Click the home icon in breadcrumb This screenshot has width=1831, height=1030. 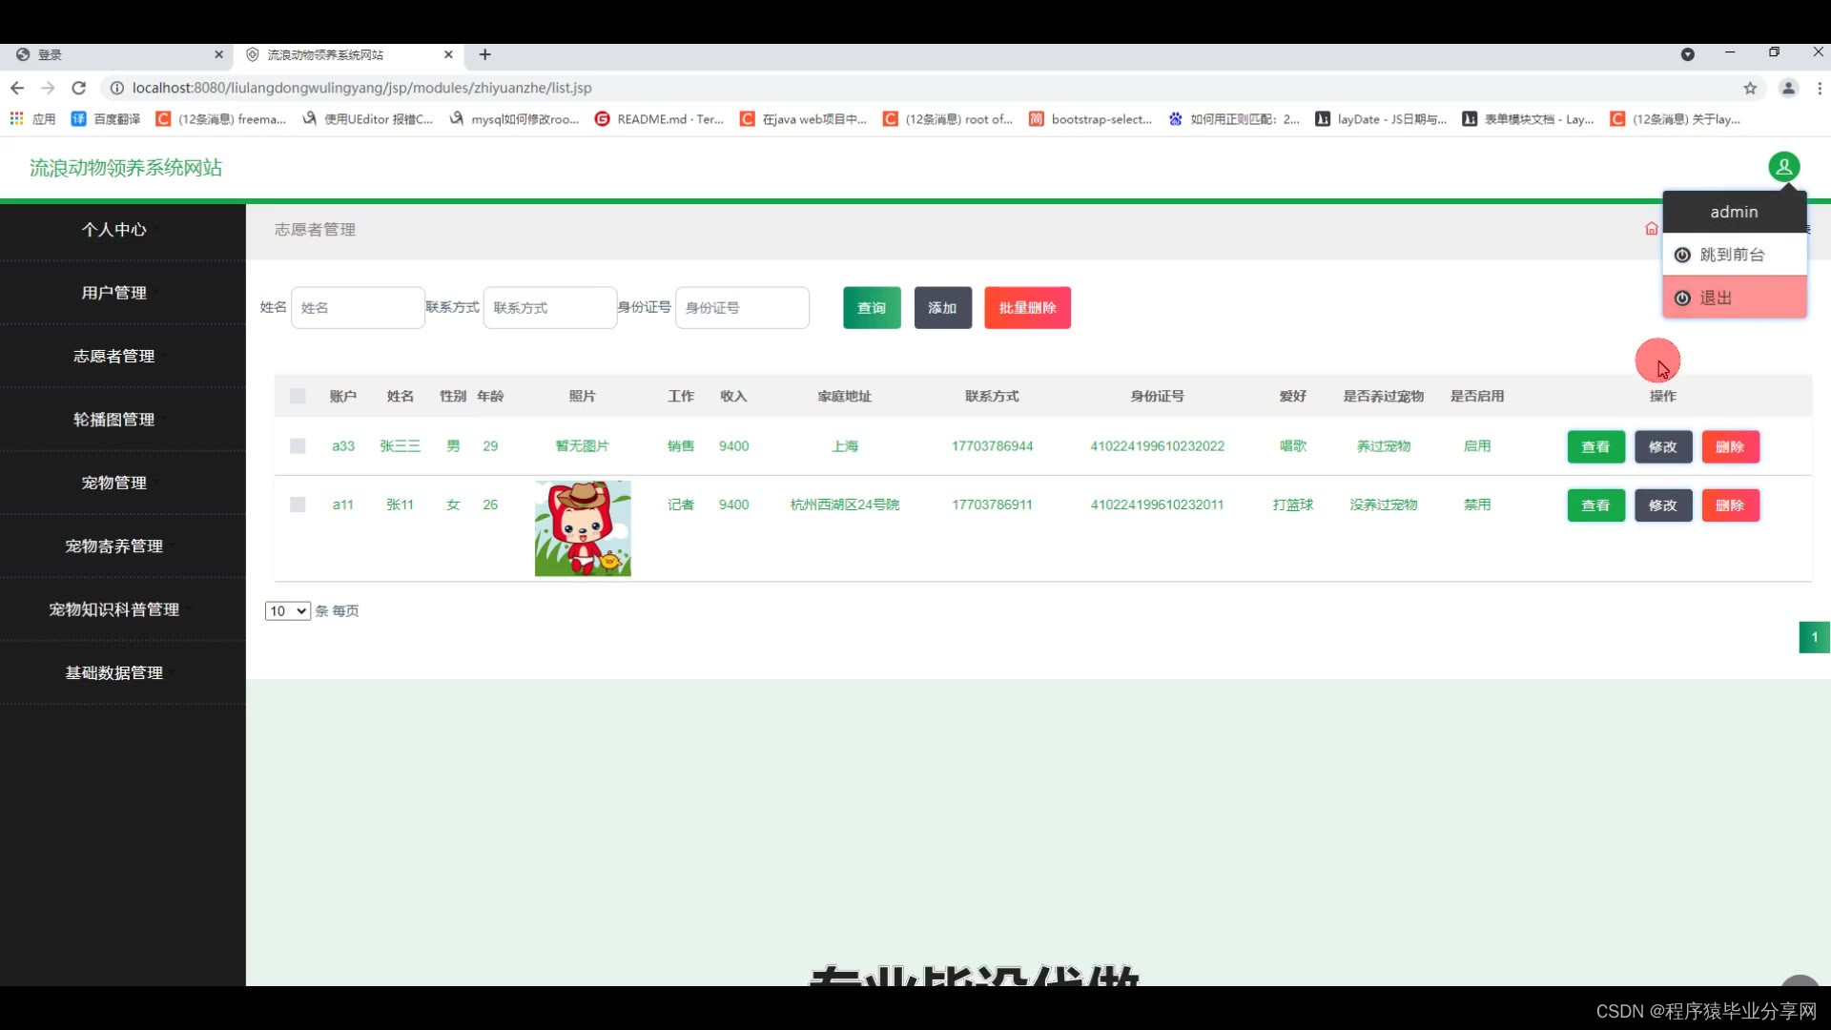coord(1651,229)
